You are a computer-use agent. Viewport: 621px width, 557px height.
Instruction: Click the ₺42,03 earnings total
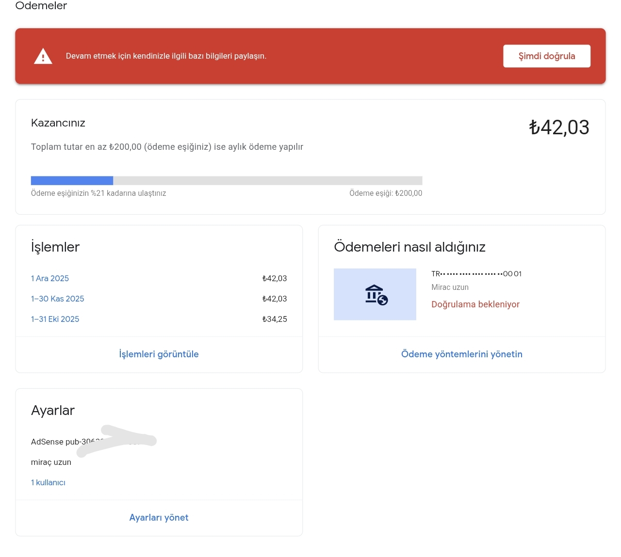[559, 127]
